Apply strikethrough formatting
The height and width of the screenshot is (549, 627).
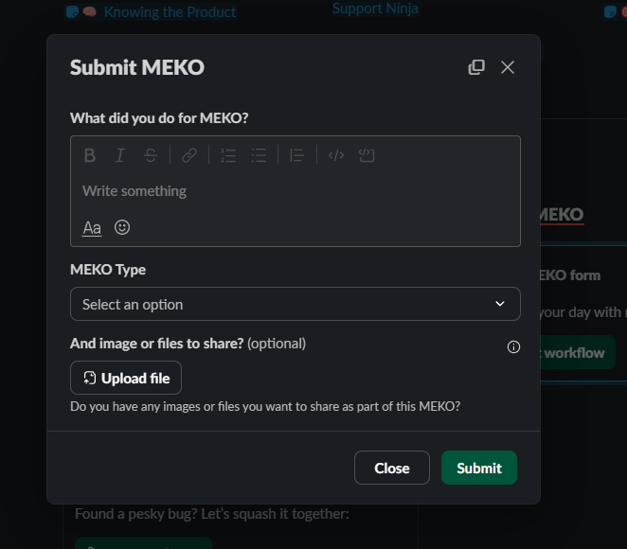151,155
